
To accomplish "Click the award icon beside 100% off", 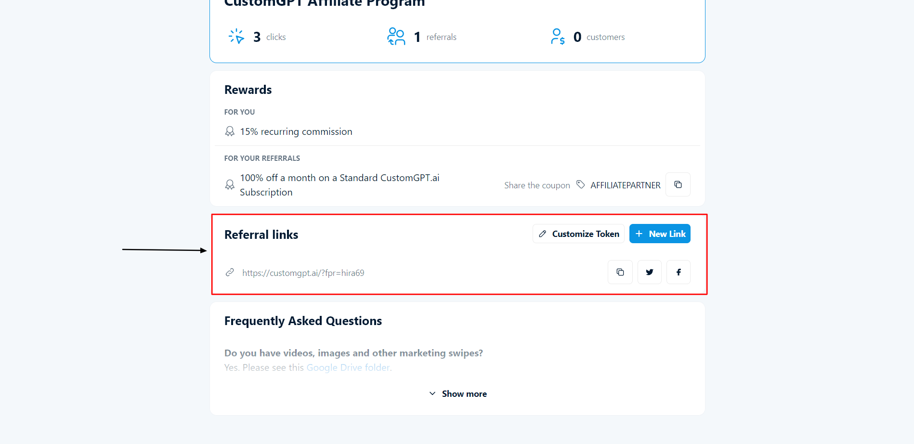I will [230, 185].
